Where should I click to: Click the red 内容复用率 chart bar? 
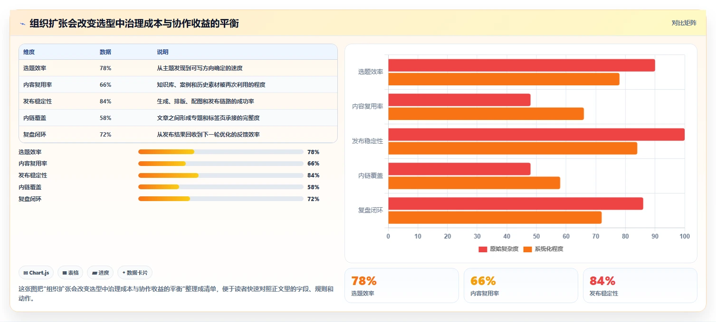tap(459, 100)
